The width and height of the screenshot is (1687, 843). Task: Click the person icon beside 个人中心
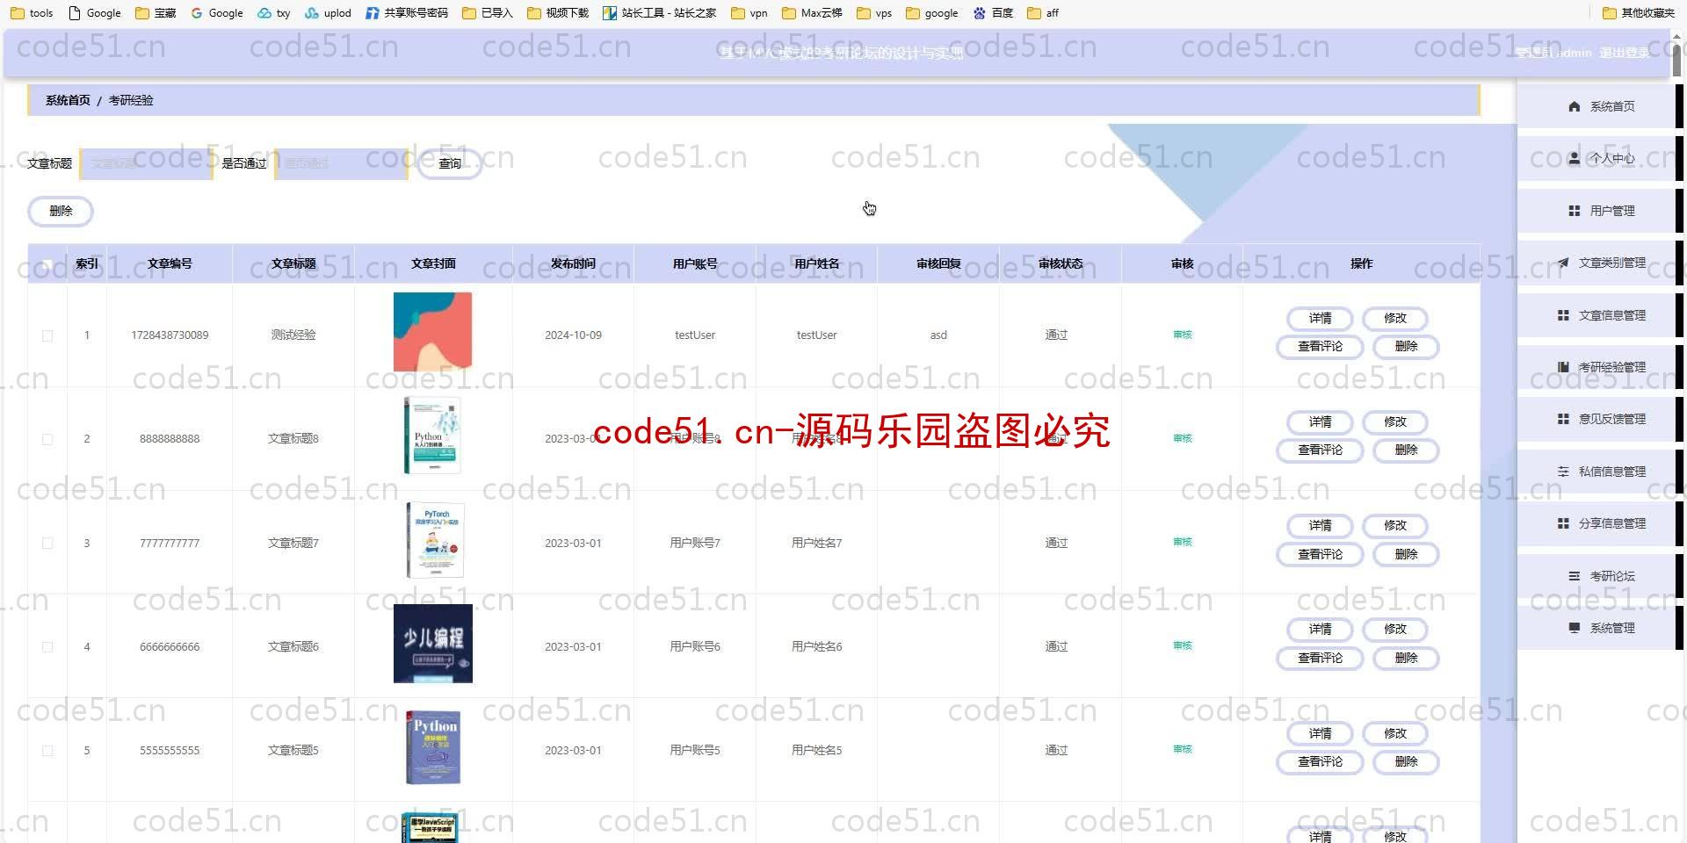[x=1574, y=158]
